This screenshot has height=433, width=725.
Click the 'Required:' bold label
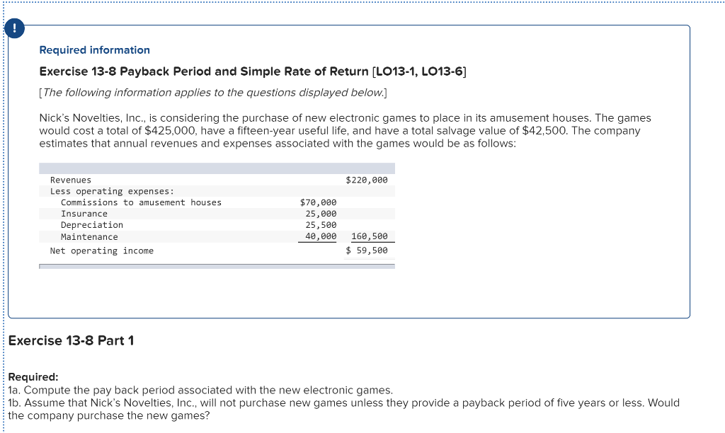point(33,376)
